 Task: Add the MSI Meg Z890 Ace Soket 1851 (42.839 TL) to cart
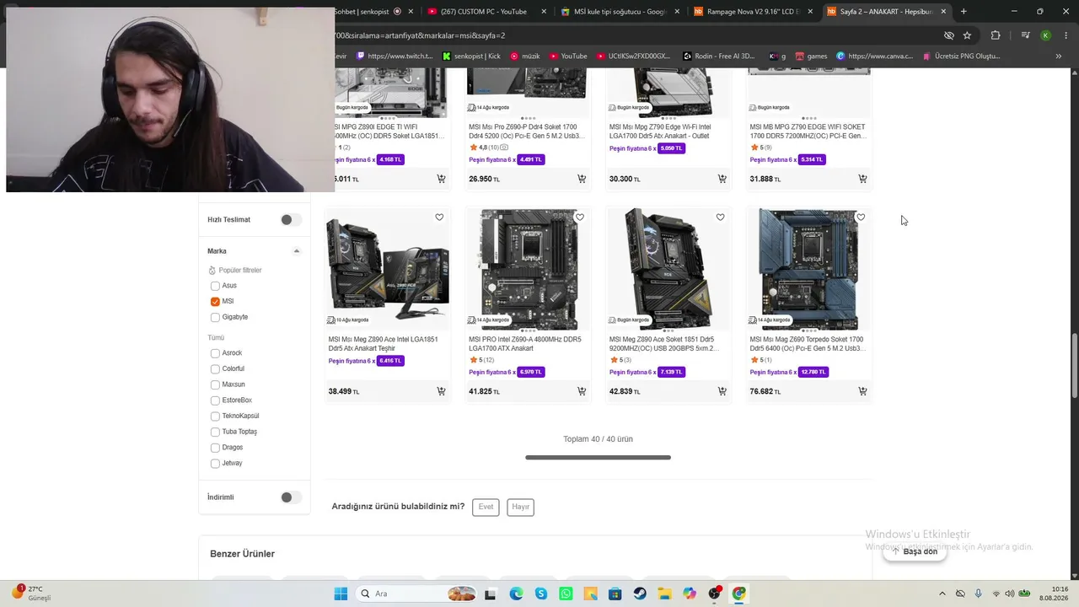click(722, 391)
